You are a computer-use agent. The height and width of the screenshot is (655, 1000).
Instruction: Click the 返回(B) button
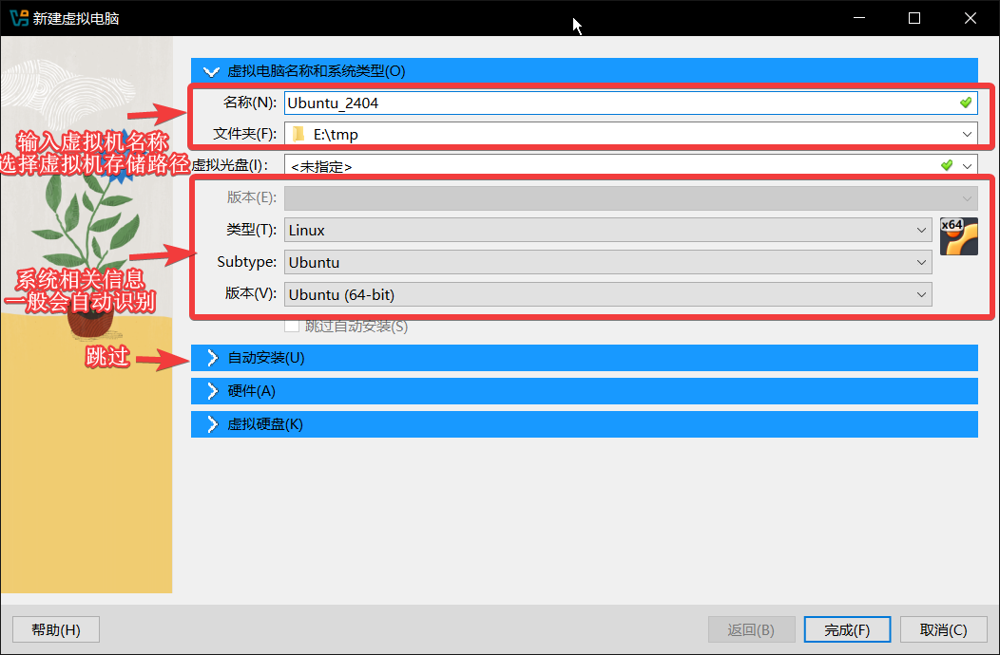point(751,630)
